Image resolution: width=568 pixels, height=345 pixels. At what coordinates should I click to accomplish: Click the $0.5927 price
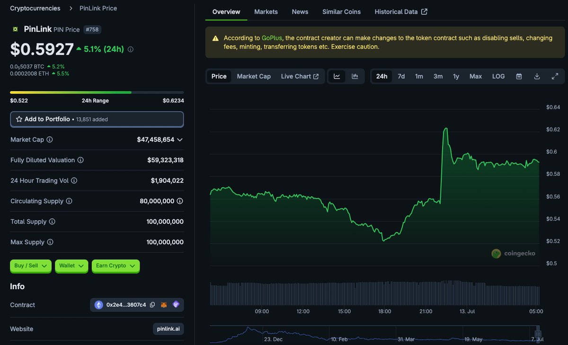coord(42,49)
